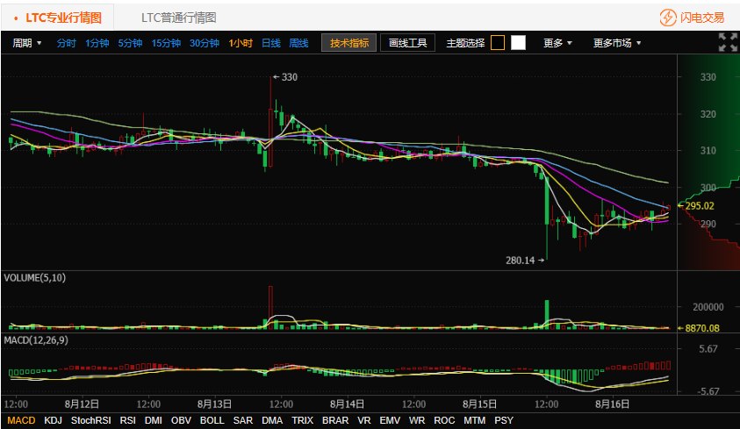Viewport: 740px width, 429px height.
Task: Select the BOLL indicator
Action: click(212, 420)
